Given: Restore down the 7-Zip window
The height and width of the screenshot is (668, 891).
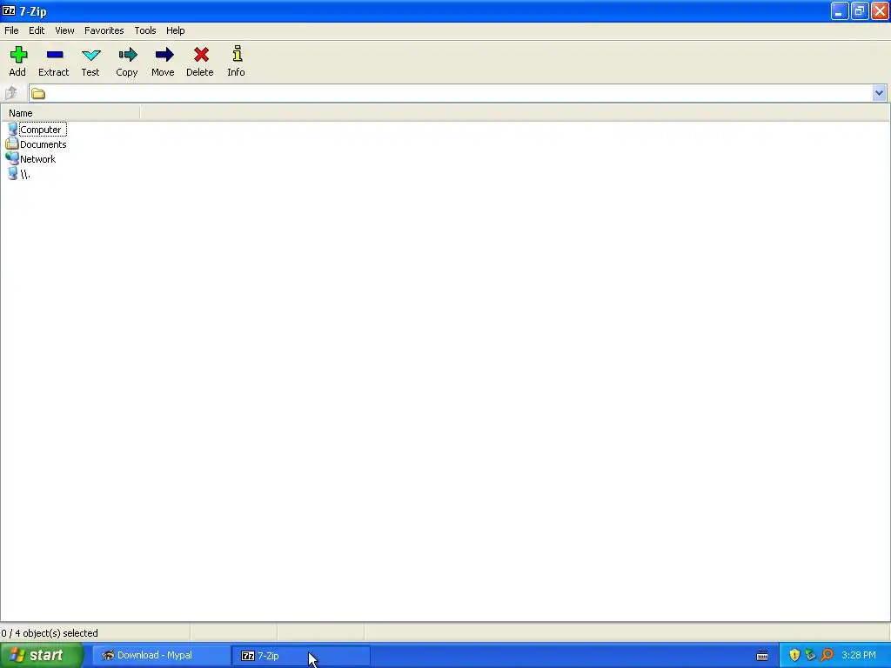Looking at the screenshot, I should 860,11.
